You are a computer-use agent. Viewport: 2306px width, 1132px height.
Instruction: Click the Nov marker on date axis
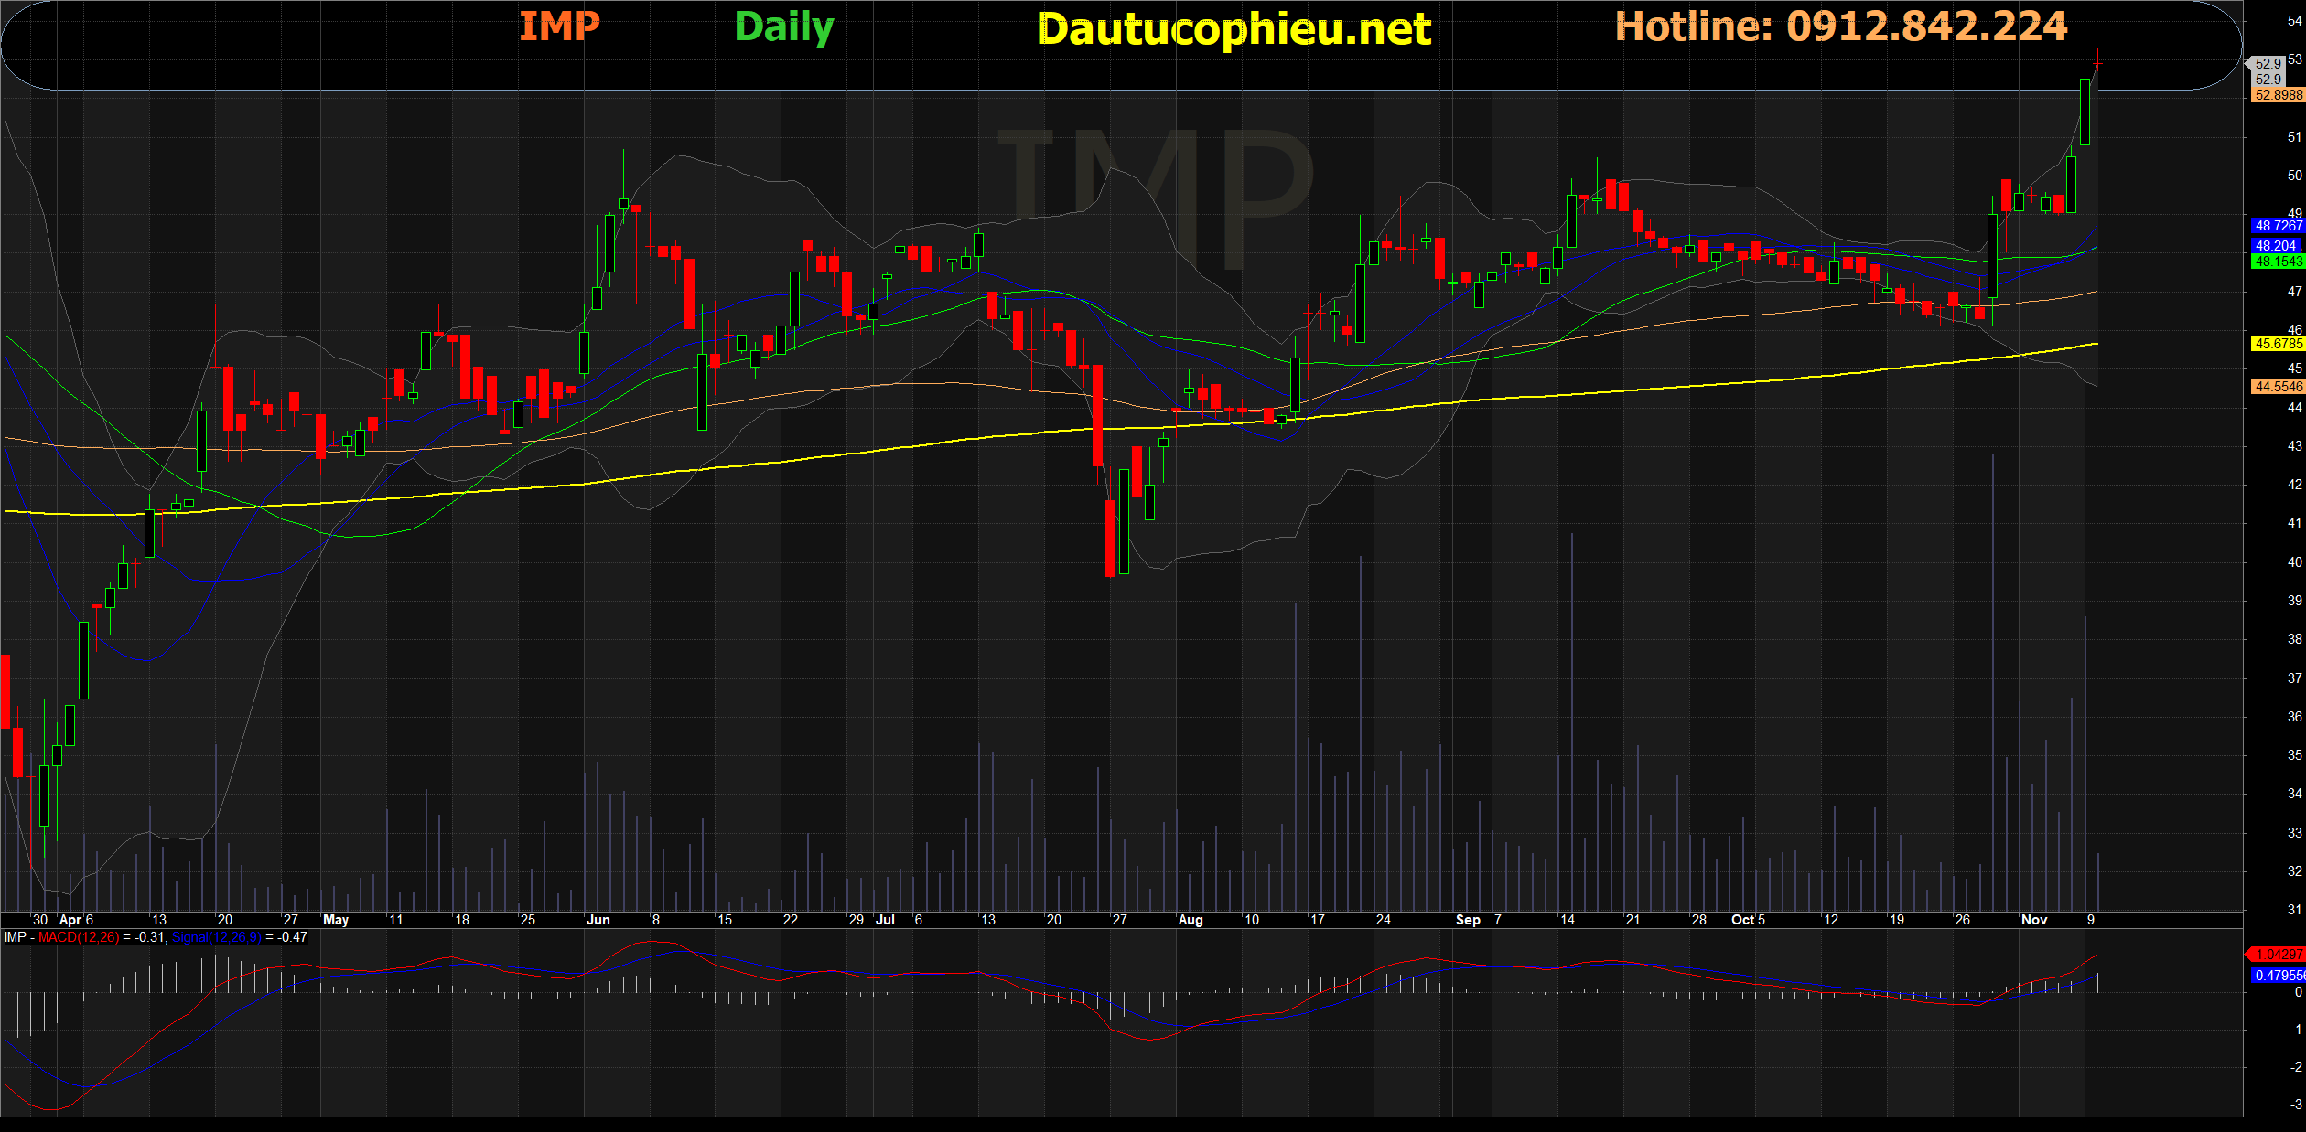(2033, 920)
